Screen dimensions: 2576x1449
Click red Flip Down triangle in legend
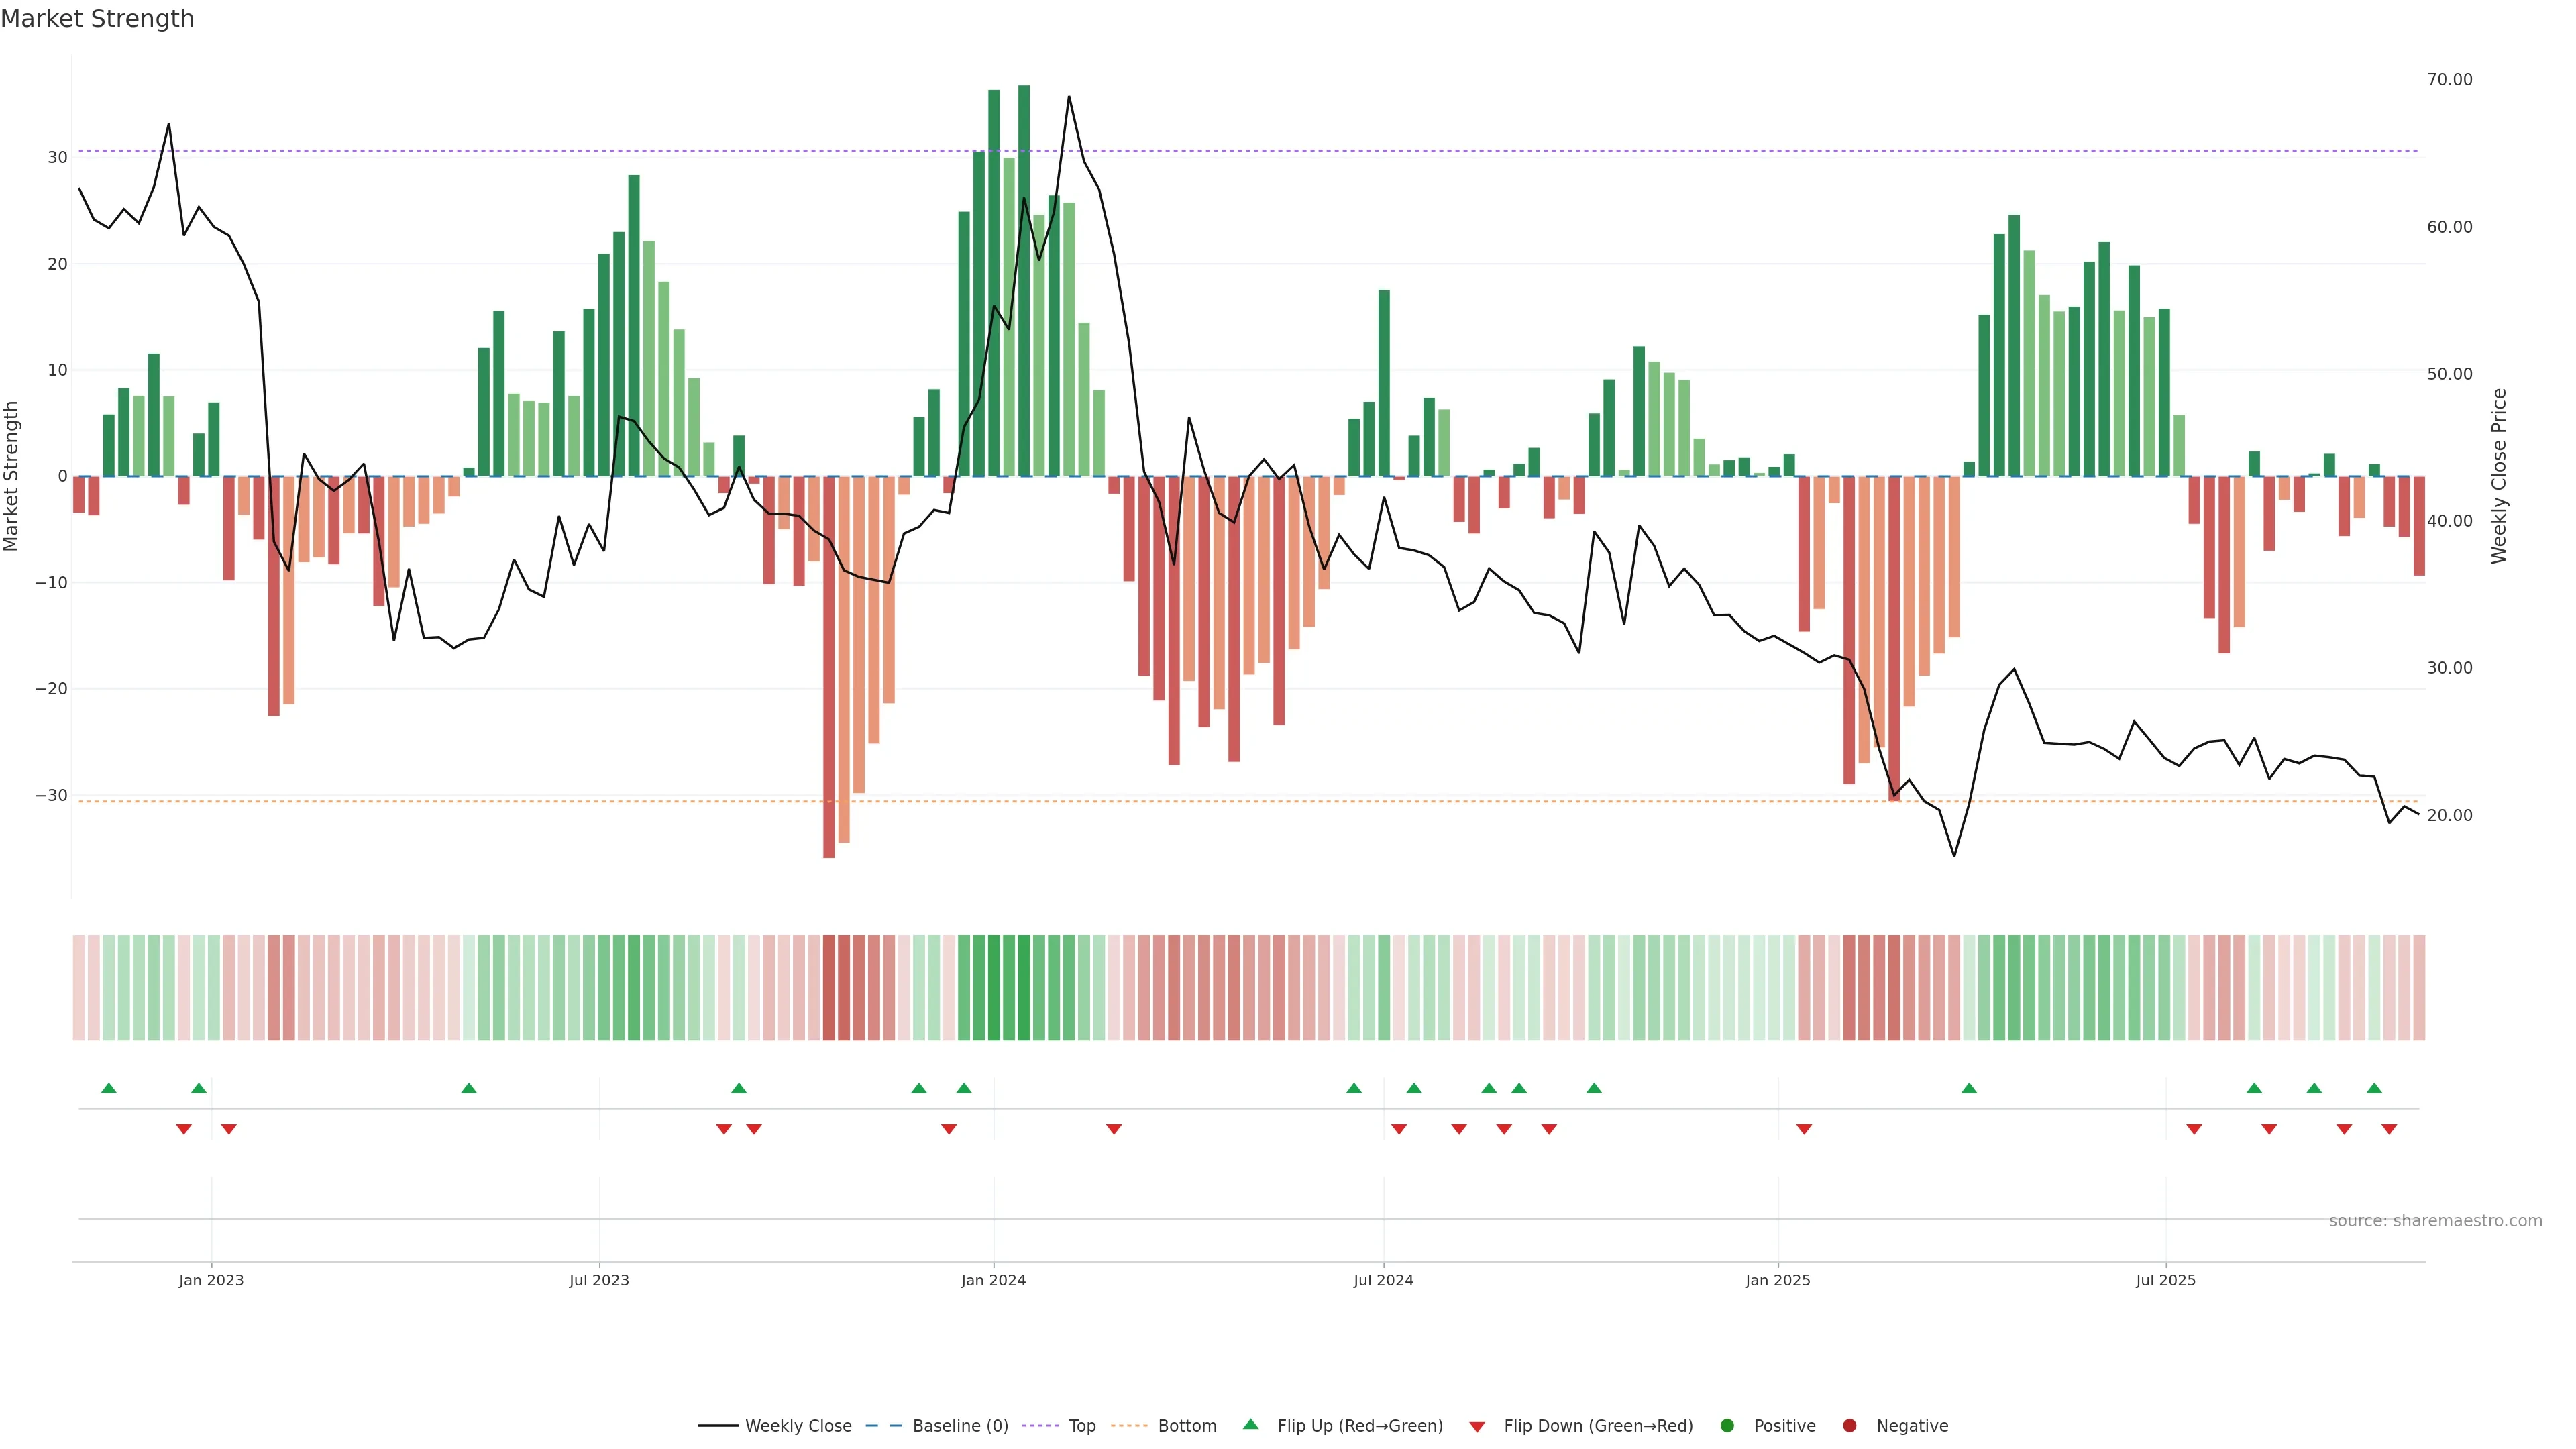click(x=1477, y=1426)
